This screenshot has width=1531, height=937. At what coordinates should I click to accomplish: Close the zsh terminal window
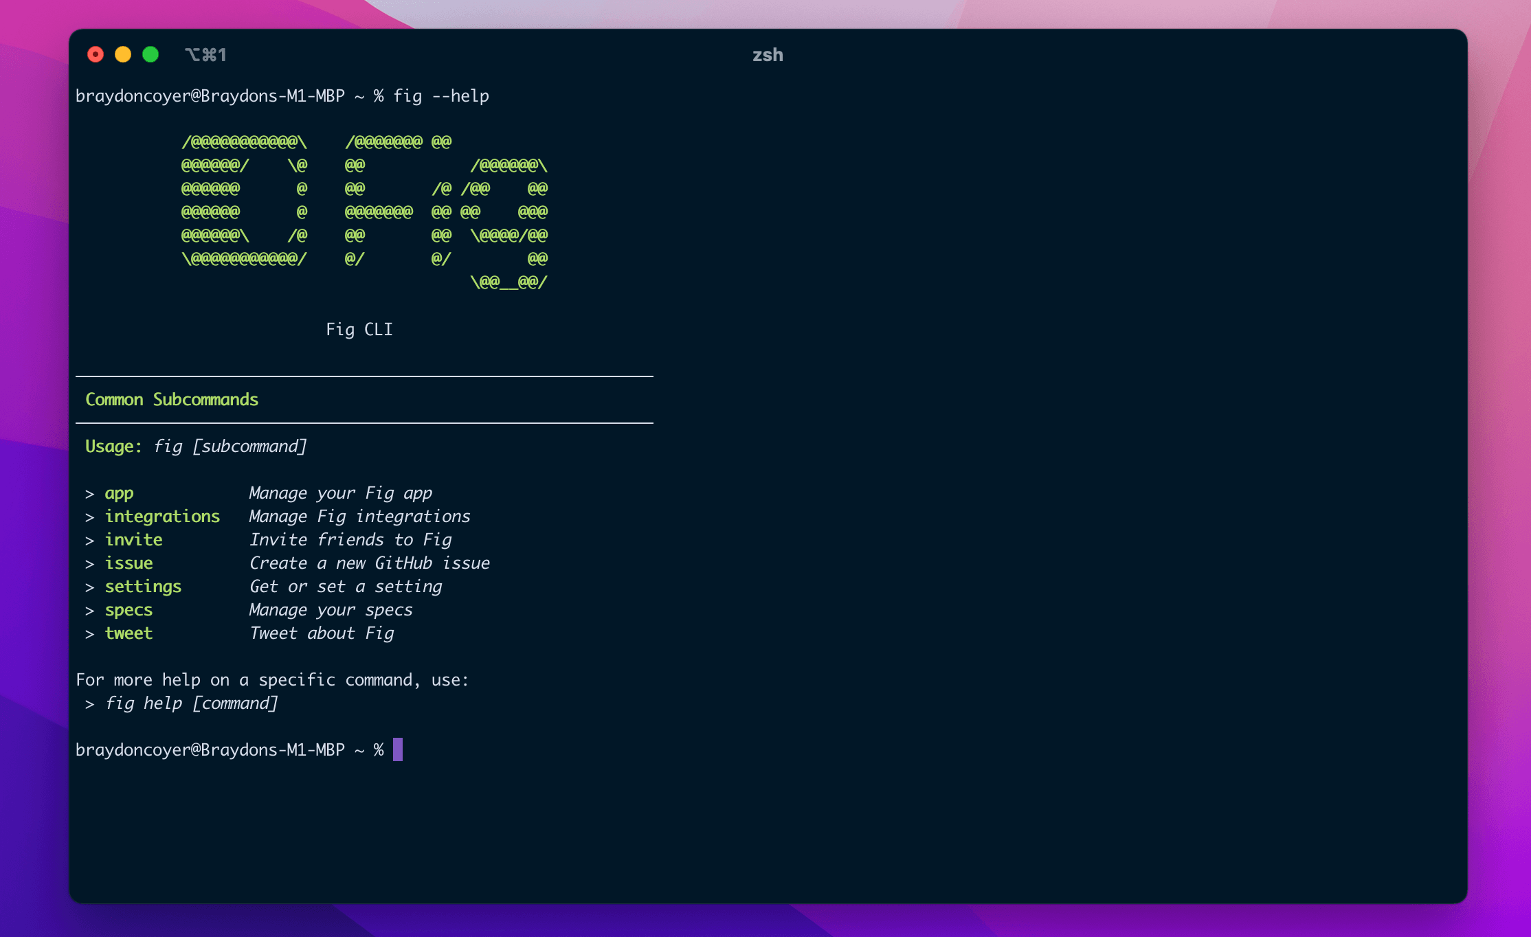(96, 55)
